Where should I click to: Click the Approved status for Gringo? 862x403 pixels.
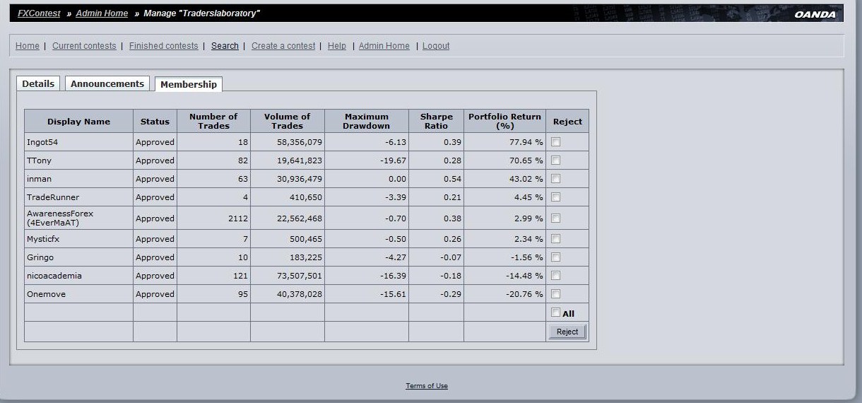click(155, 257)
